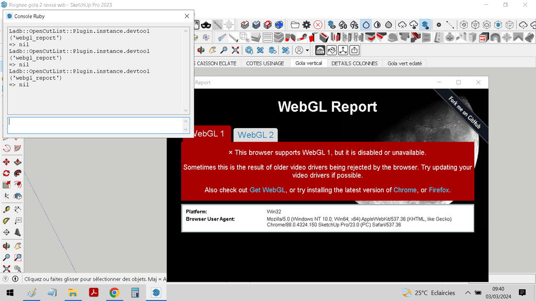Screen dimensions: 536x301
Task: Click the paint bucket icon beside OCL
Action: pos(331,51)
